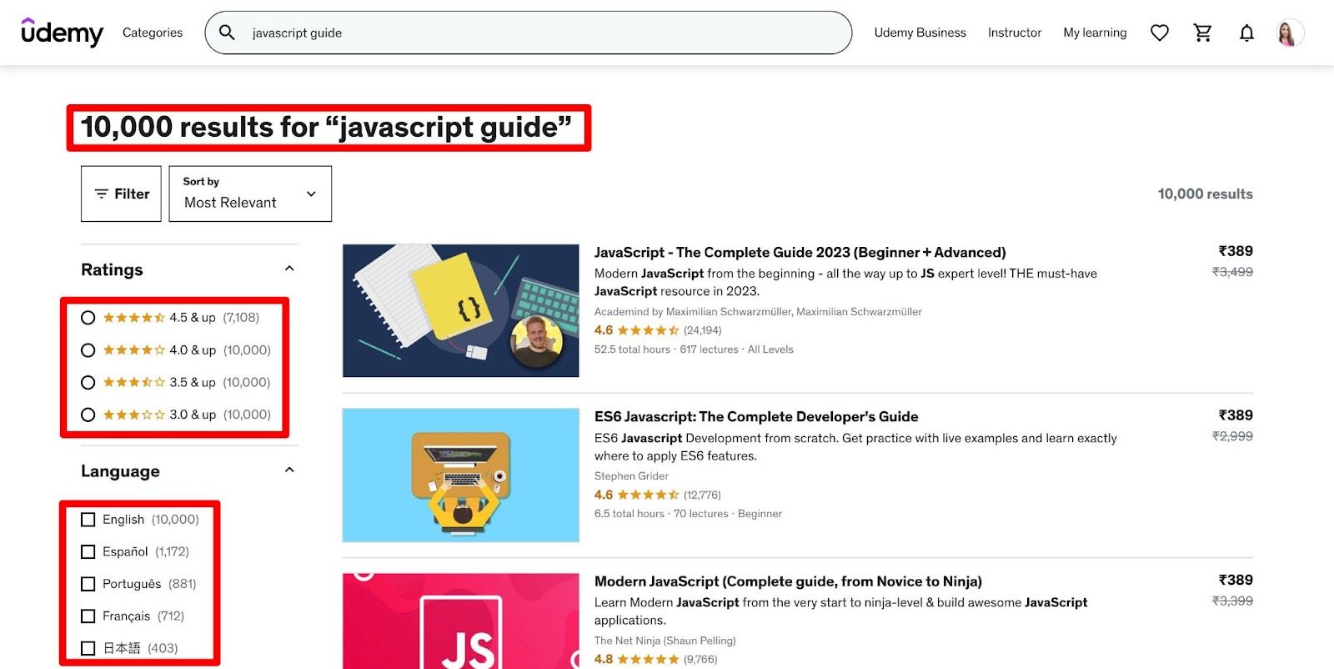This screenshot has width=1334, height=669.
Task: Open the user profile avatar
Action: pyautogui.click(x=1290, y=33)
